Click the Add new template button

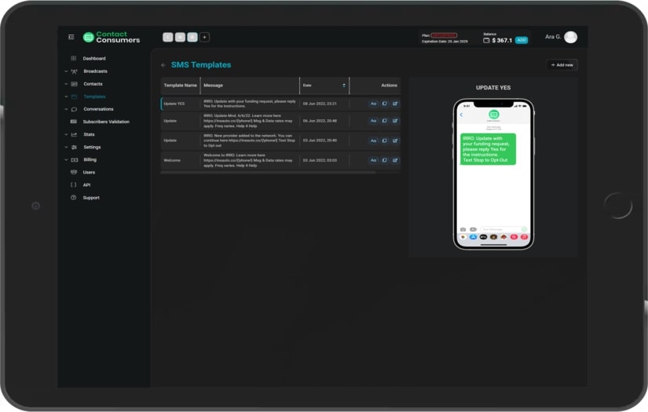562,65
